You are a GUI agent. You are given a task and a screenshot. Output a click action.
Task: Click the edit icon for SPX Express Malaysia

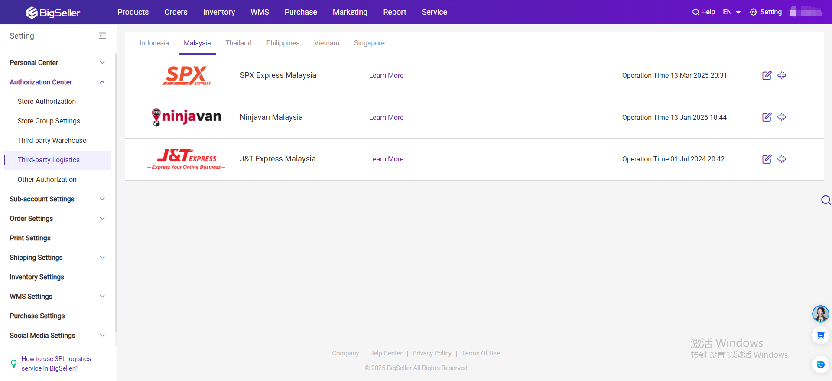click(x=767, y=75)
